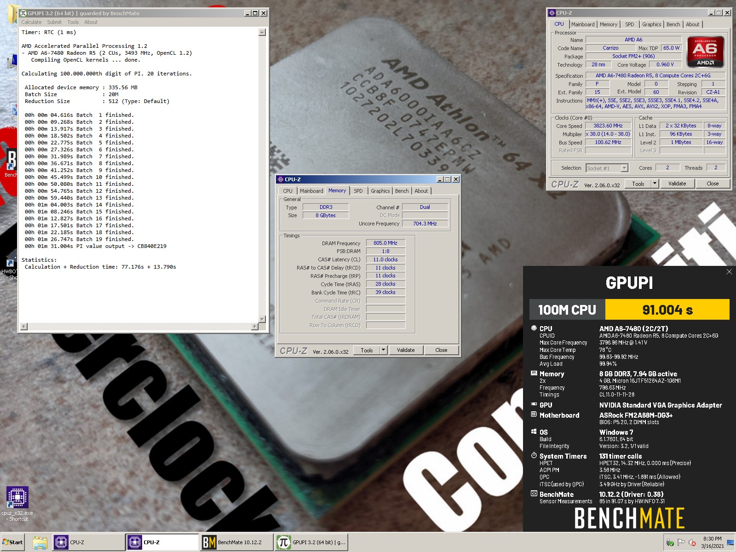Screen dimensions: 736x552
Task: Click OS Windows icon in BenchMate panel
Action: pyautogui.click(x=534, y=431)
